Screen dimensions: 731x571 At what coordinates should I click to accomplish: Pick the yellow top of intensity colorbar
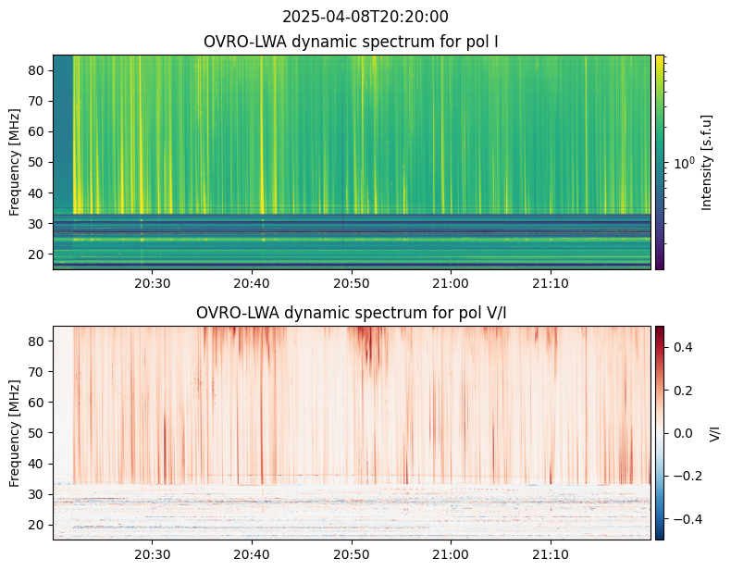[x=660, y=58]
